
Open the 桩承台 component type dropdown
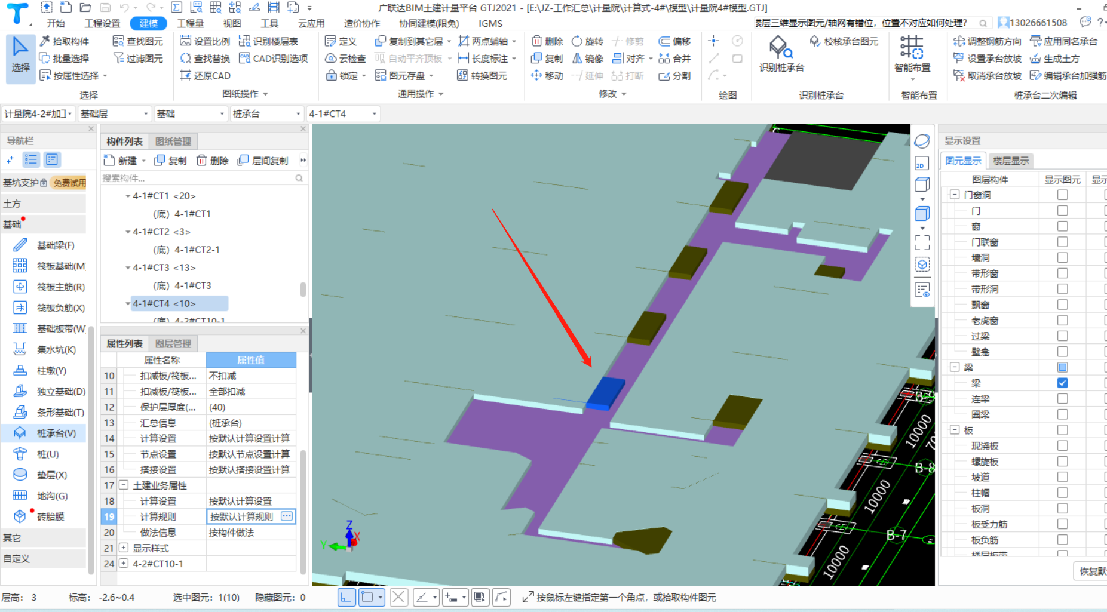click(x=266, y=113)
